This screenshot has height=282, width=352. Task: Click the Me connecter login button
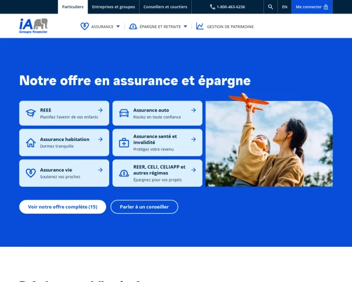coord(312,7)
